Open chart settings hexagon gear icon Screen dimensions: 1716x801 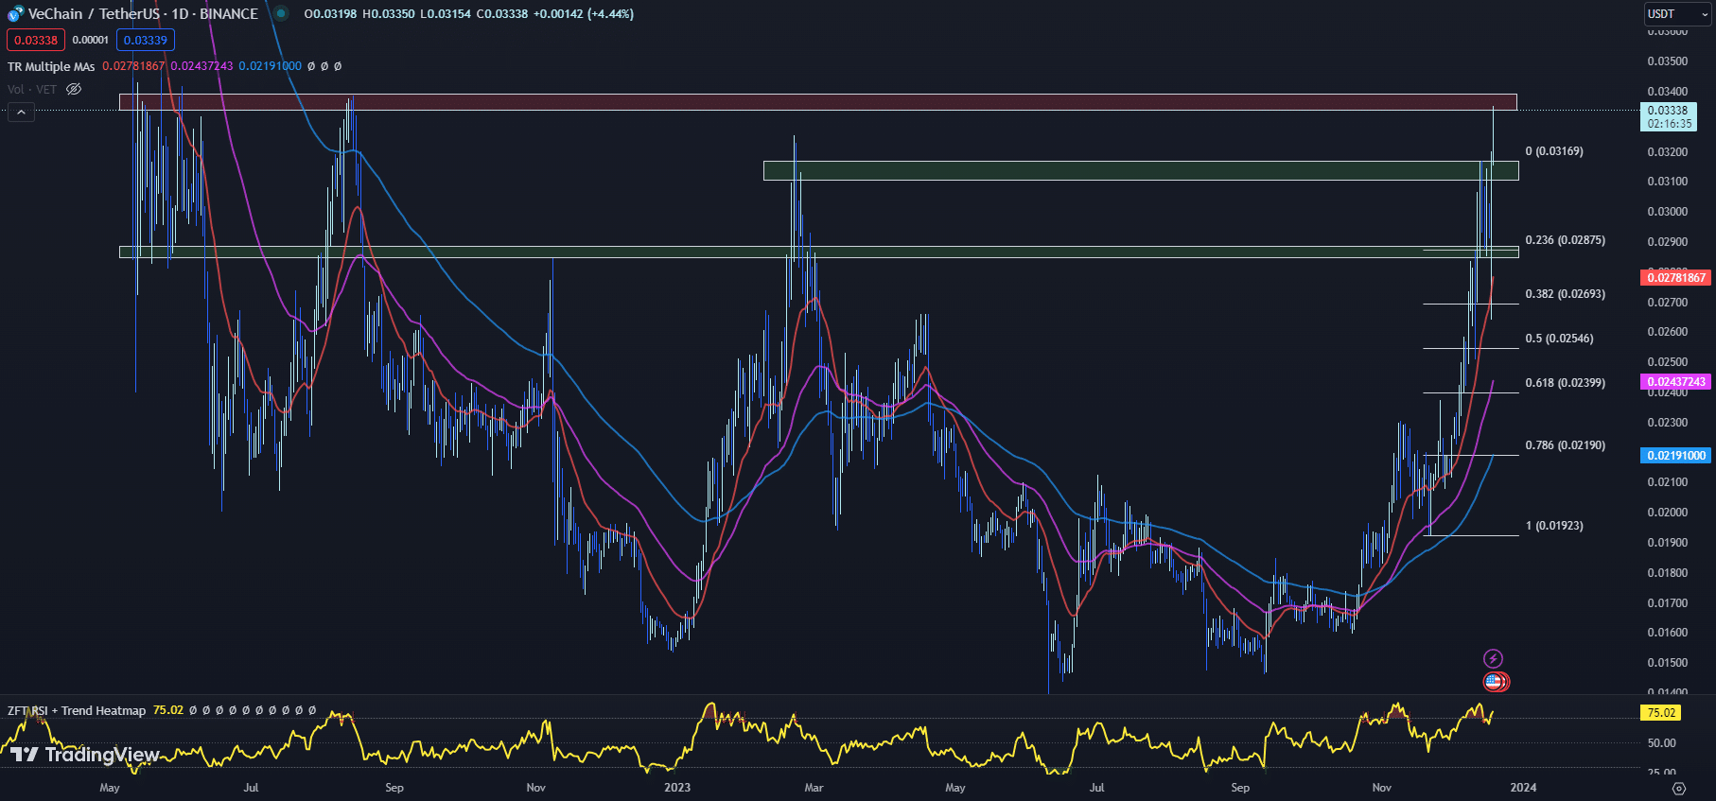click(1678, 788)
